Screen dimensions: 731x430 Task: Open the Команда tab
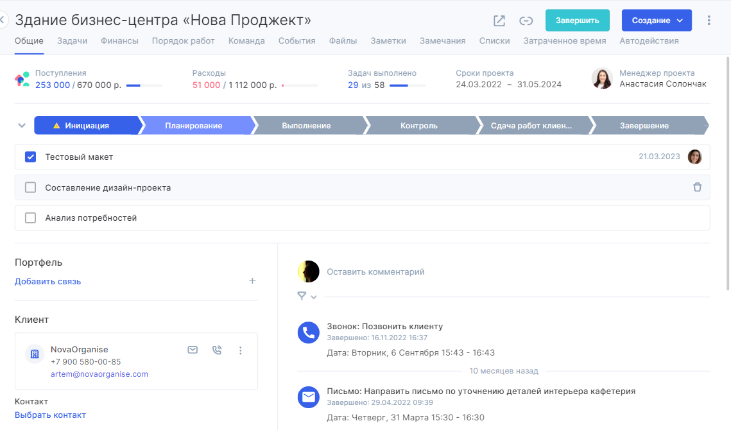coord(246,41)
